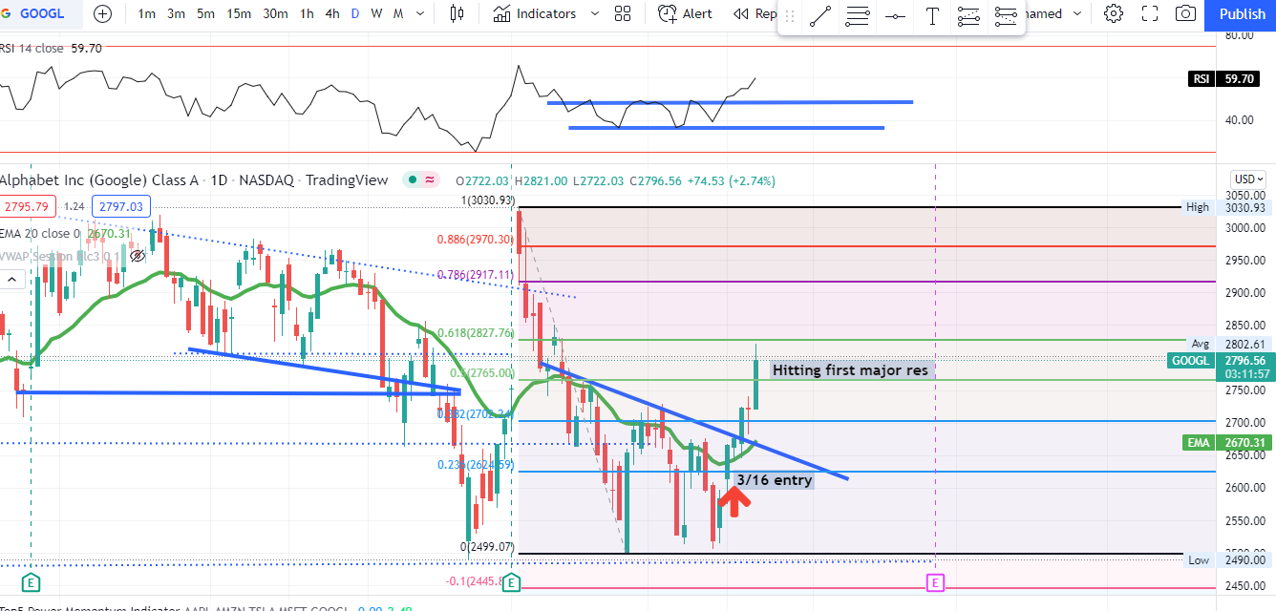
Task: Select the 0.886(2970.30) Fib level label
Action: tap(477, 240)
